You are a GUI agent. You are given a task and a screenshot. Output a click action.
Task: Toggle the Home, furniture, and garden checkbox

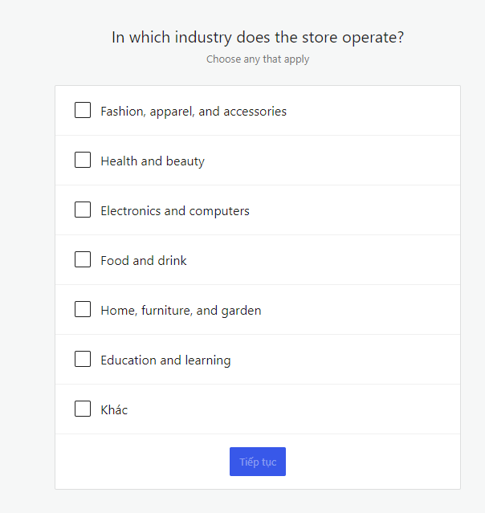point(83,309)
